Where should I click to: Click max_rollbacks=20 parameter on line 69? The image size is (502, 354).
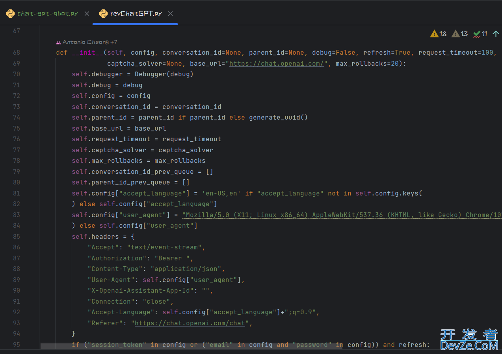(367, 63)
